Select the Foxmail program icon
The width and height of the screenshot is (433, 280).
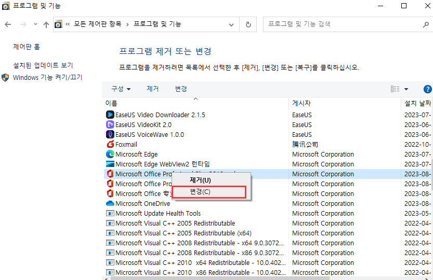(110, 145)
